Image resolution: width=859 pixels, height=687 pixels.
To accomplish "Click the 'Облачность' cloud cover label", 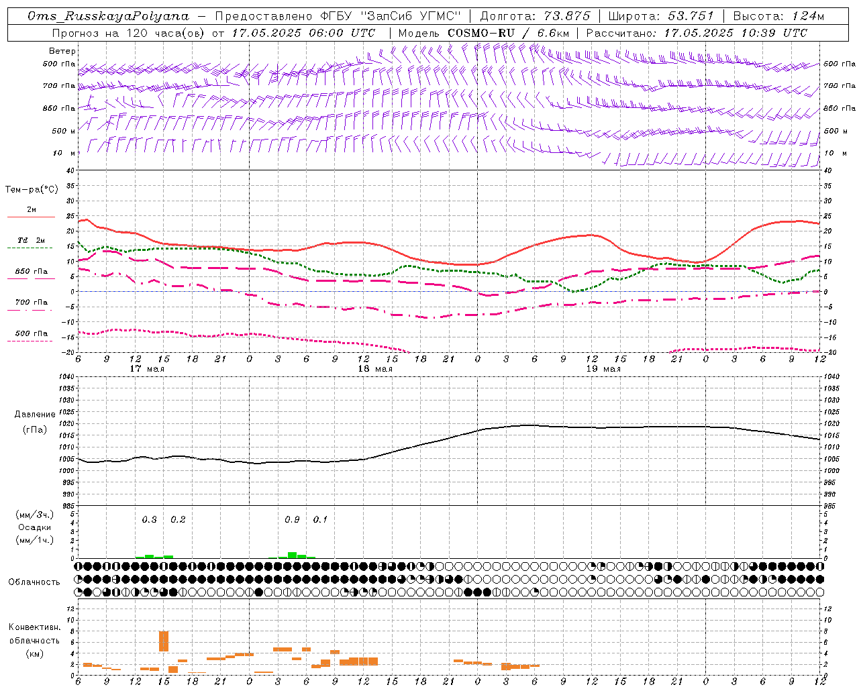I will [34, 582].
